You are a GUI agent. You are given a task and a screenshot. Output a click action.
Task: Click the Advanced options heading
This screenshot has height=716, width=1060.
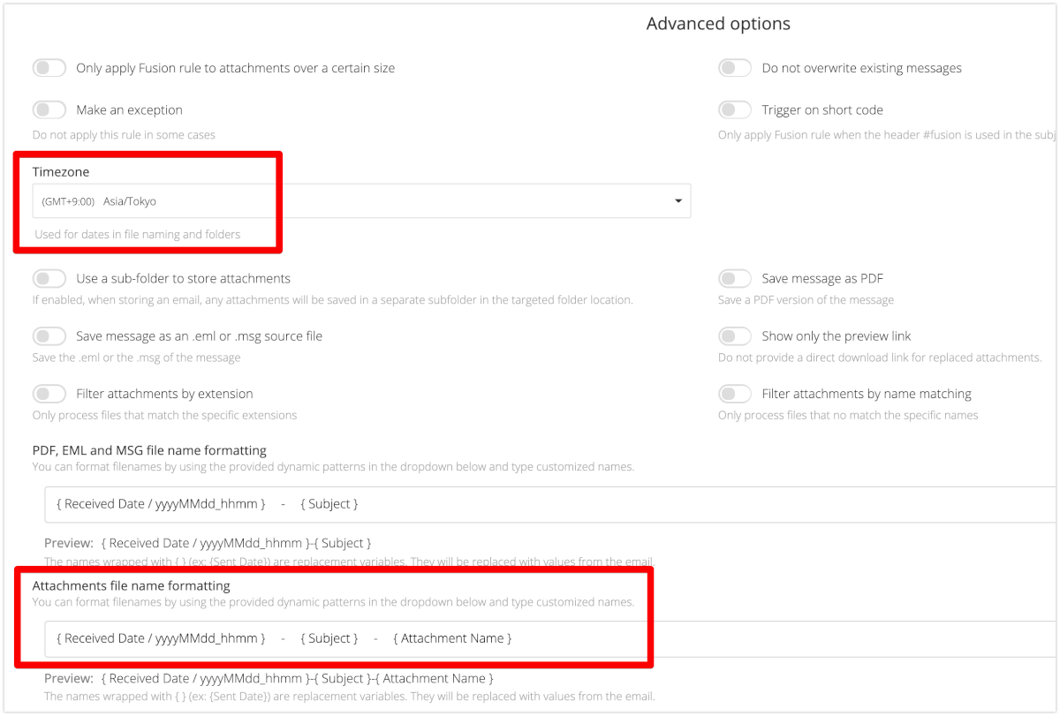[x=718, y=24]
